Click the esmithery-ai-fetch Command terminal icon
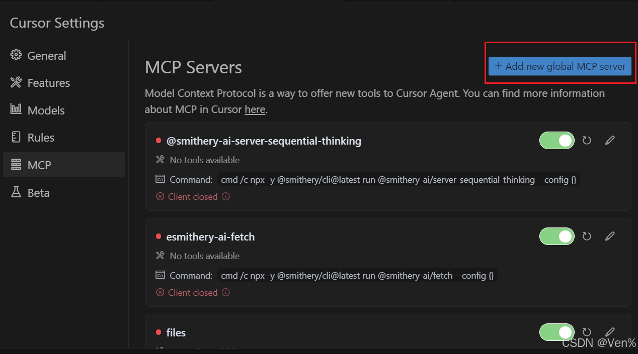 tap(161, 275)
